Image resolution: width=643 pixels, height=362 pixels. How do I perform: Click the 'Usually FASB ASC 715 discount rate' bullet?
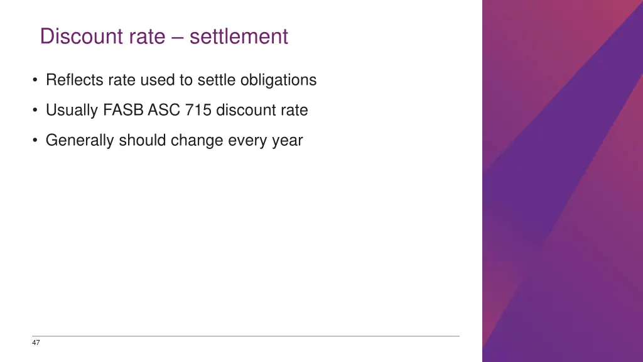pos(176,111)
